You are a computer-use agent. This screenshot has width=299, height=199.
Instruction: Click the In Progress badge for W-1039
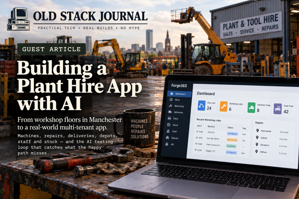(231, 152)
